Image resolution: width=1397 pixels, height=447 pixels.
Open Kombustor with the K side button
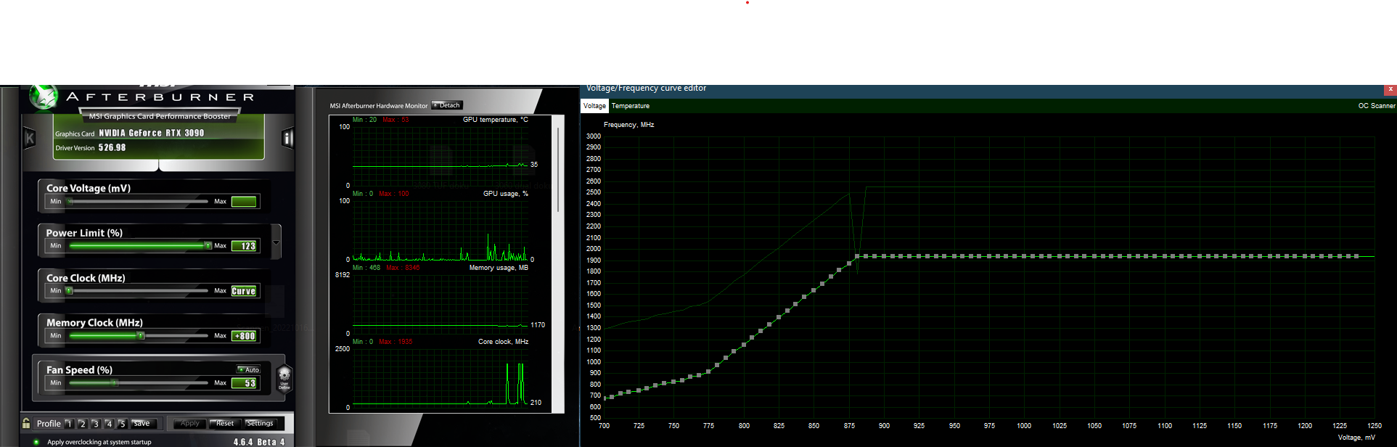[x=30, y=138]
